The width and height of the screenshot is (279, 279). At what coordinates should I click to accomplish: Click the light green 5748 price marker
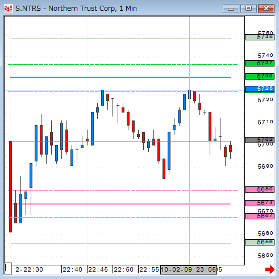coord(260,37)
